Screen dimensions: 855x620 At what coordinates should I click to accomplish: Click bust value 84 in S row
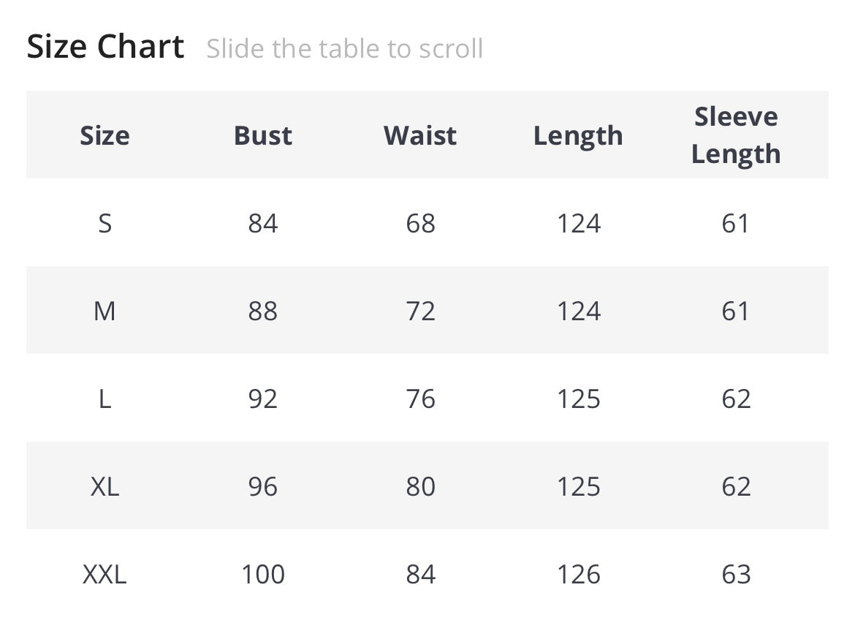click(262, 223)
